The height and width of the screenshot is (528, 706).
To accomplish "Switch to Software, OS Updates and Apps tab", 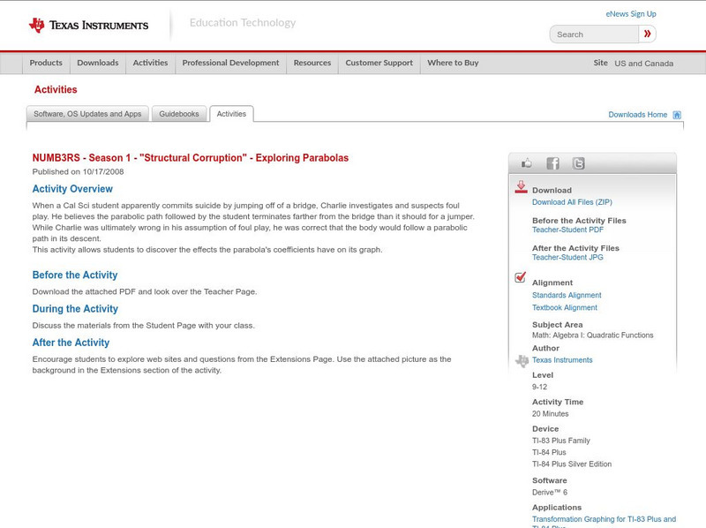I will 87,114.
